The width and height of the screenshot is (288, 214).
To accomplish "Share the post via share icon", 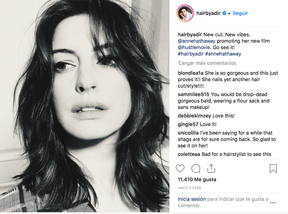I will [x=211, y=168].
